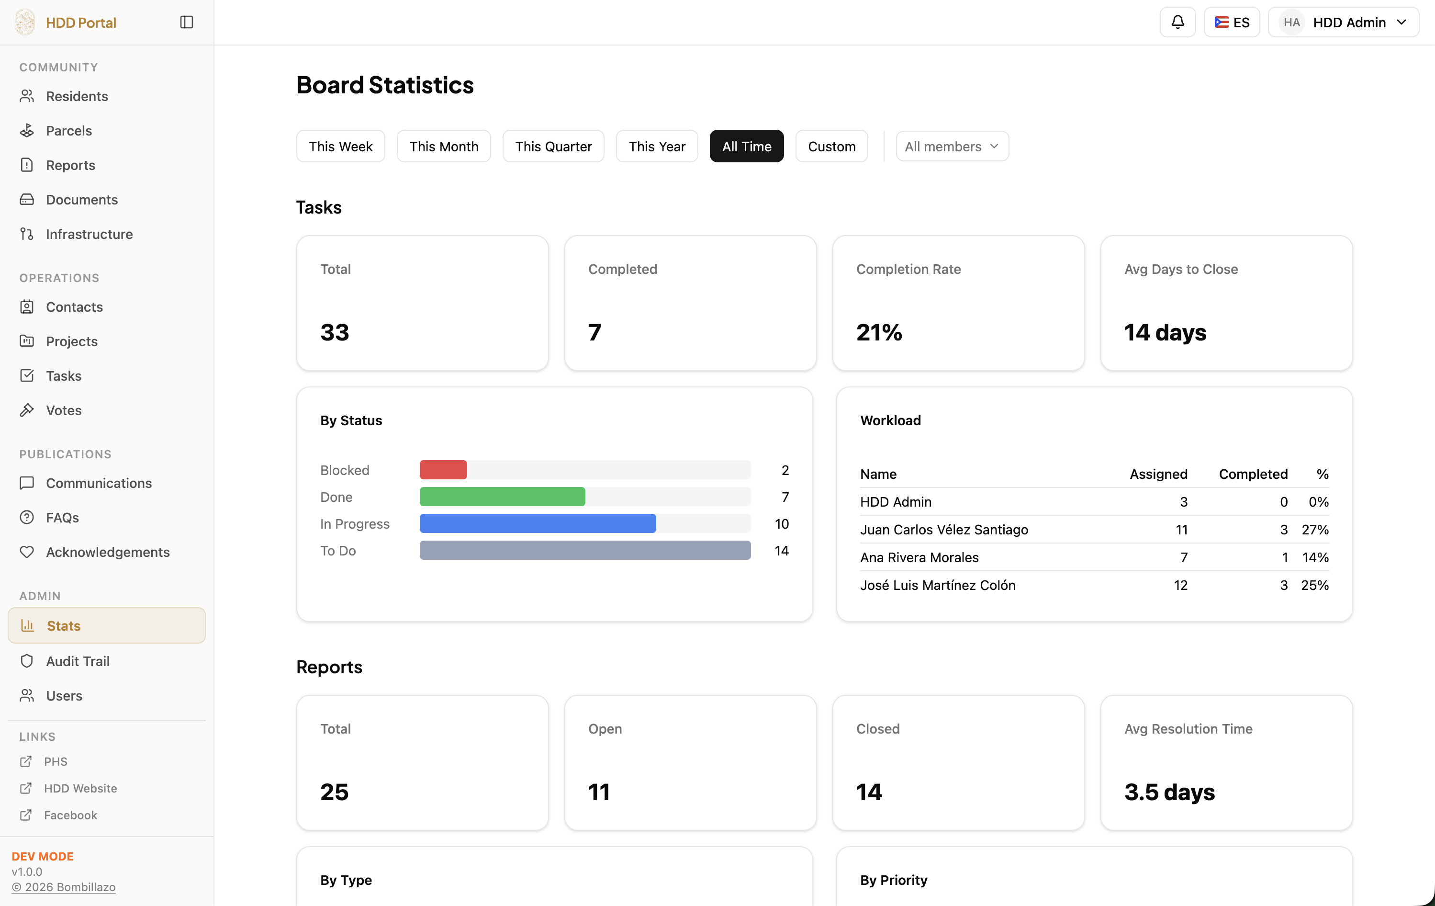This screenshot has height=906, width=1435.
Task: Click the Reports alert icon in sidebar
Action: [x=27, y=165]
